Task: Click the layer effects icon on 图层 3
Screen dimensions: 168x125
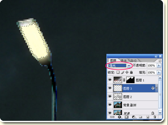Action: pos(153,88)
